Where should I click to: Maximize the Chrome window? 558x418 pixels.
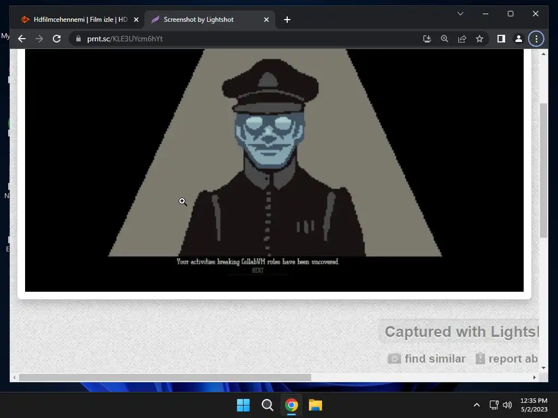tap(510, 14)
